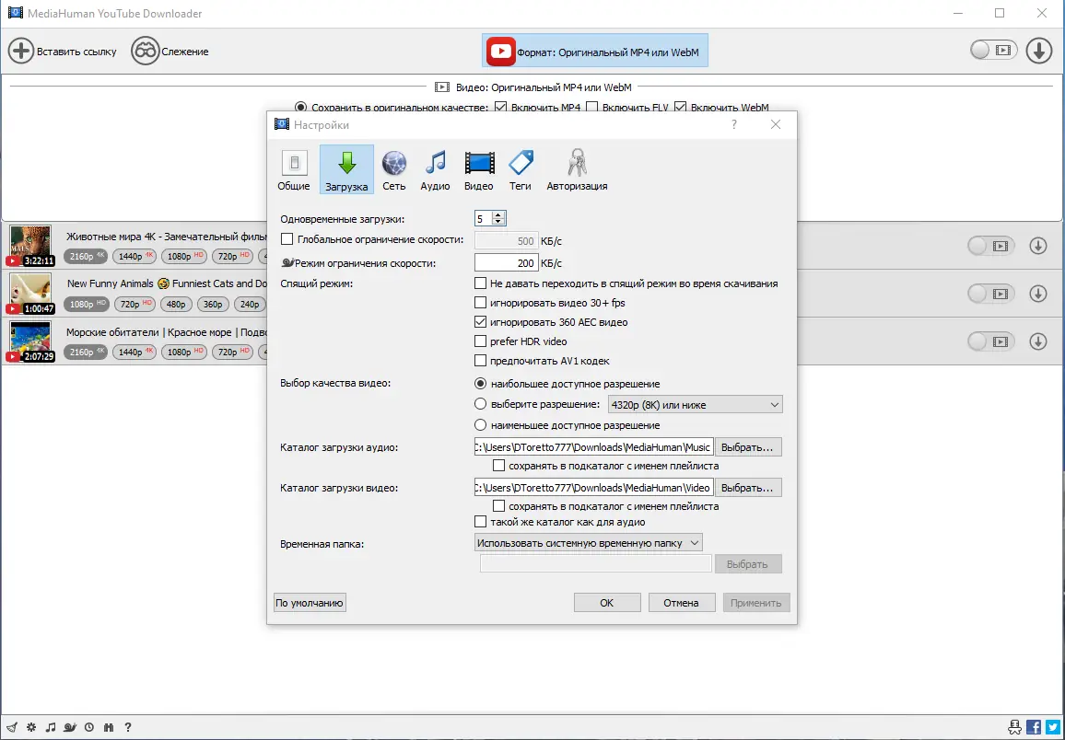The image size is (1065, 740).
Task: Download the Морские обитатели video
Action: tap(1038, 341)
